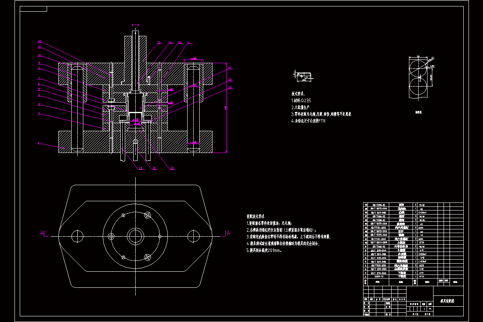
Task: Click the assembly note starting '4.模具调试时注意观察'
Action: [283, 244]
